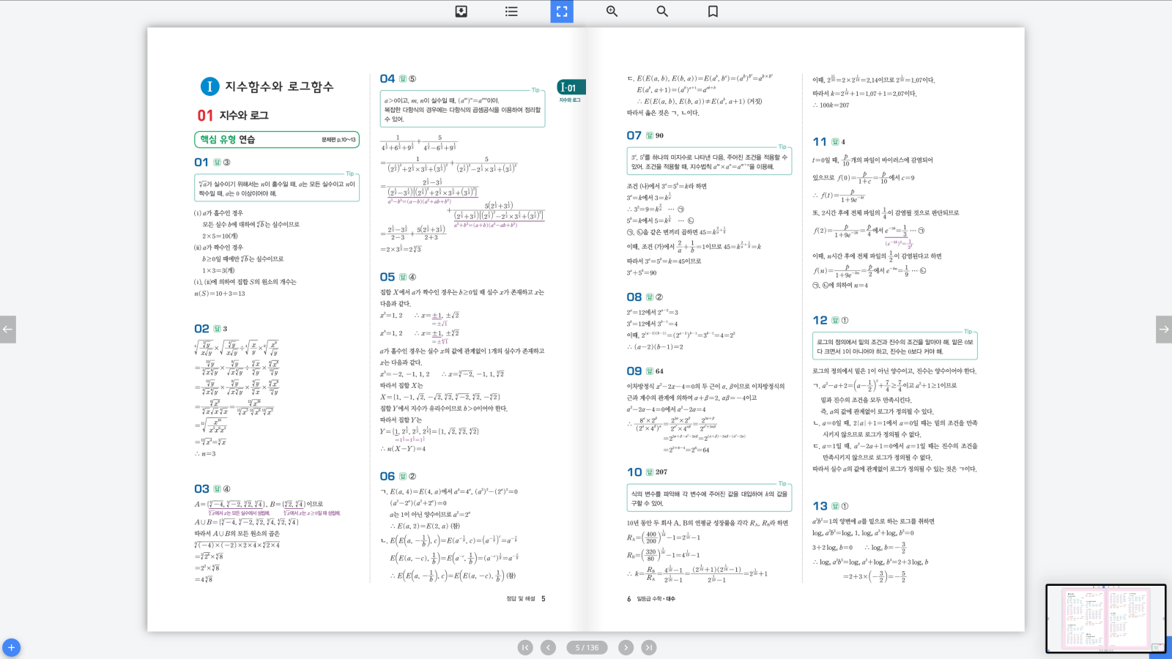1172x659 pixels.
Task: Open the table of contents list
Action: [511, 11]
